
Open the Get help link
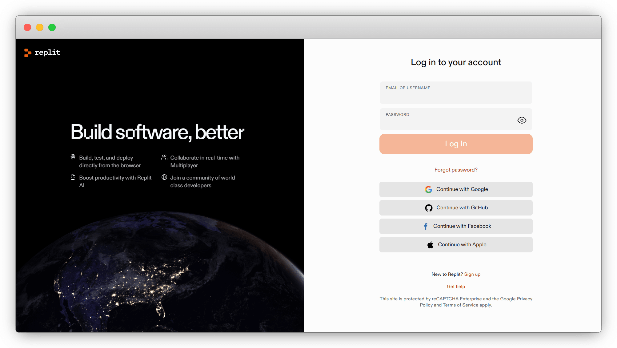(x=456, y=287)
